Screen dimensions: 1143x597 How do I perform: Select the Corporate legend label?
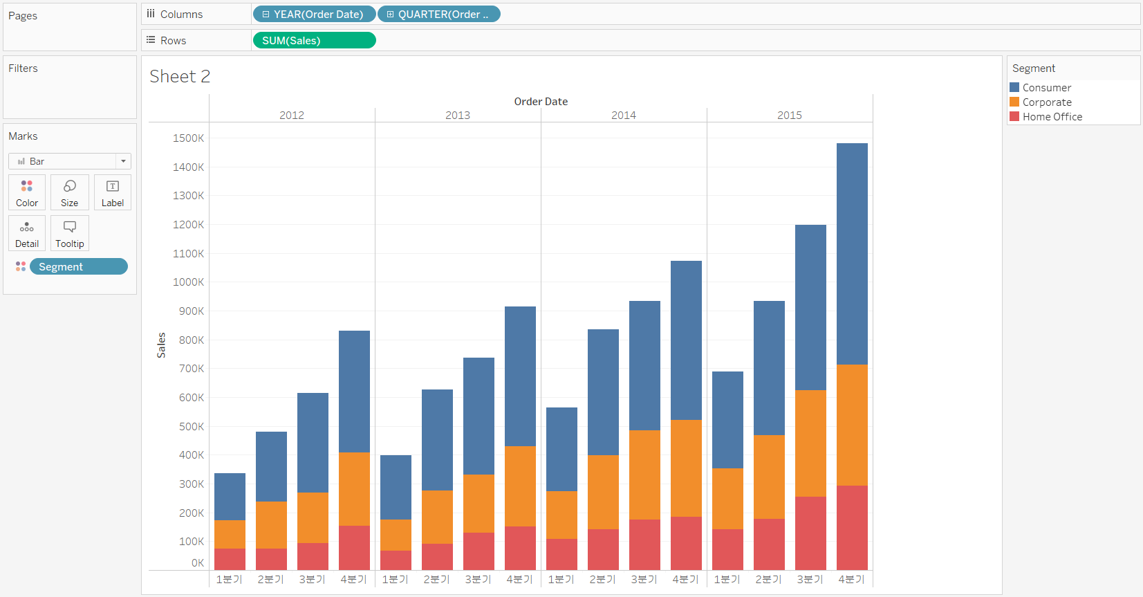pyautogui.click(x=1047, y=102)
